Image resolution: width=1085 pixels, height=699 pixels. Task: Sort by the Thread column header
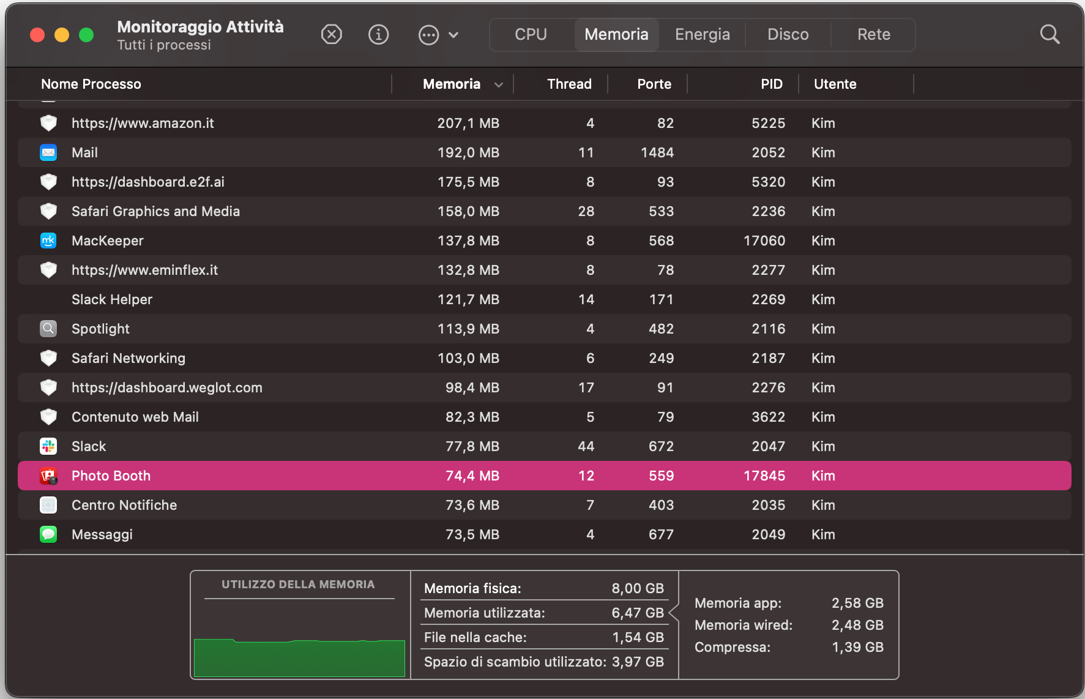(569, 84)
